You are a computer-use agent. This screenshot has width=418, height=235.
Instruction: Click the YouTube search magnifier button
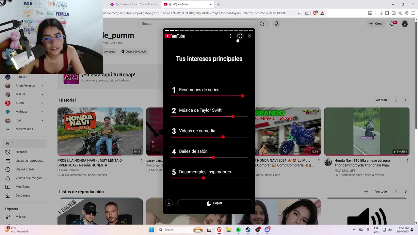(x=262, y=23)
